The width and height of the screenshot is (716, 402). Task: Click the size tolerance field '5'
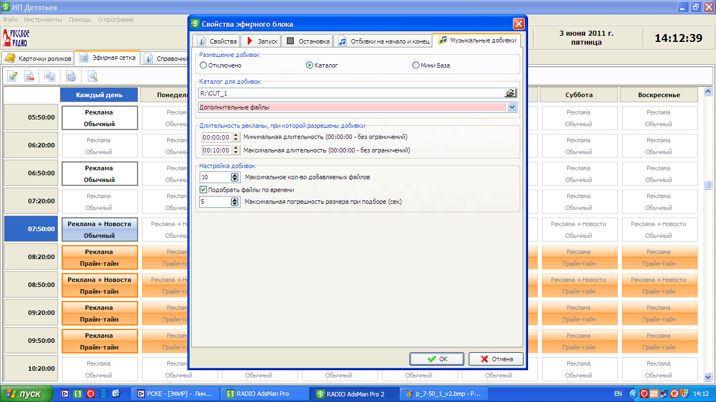(x=215, y=202)
